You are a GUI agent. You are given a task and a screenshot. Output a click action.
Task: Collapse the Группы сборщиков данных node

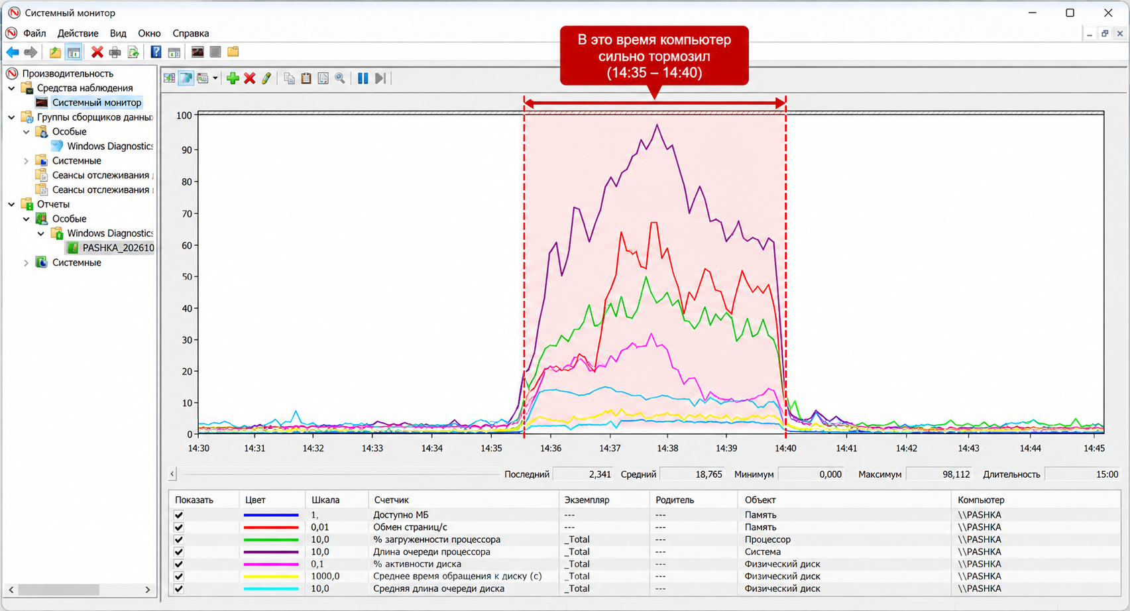pos(12,117)
